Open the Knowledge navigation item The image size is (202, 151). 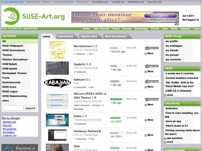click(141, 29)
